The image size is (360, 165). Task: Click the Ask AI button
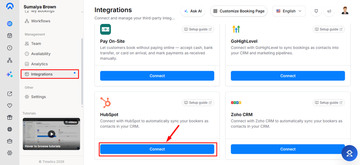193,11
